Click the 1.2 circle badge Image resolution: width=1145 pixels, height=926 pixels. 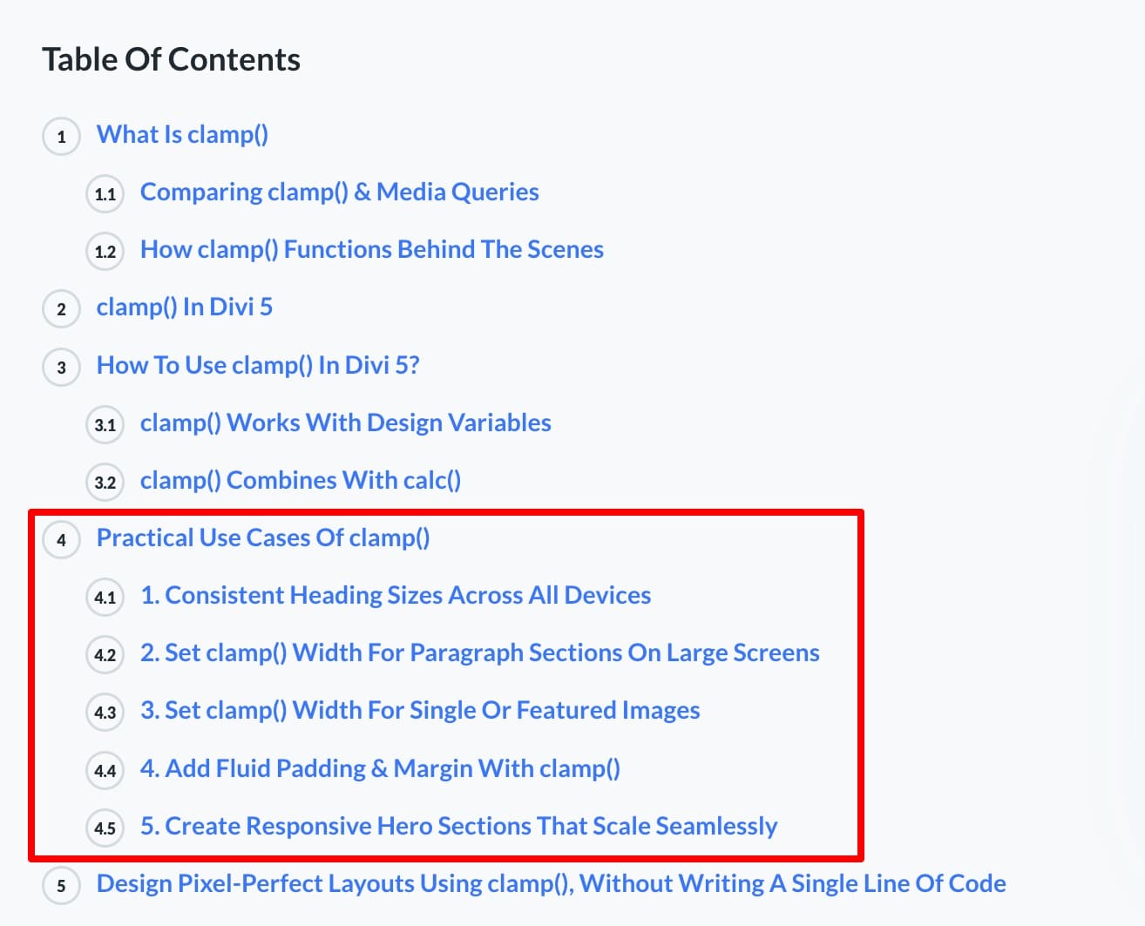pyautogui.click(x=105, y=252)
